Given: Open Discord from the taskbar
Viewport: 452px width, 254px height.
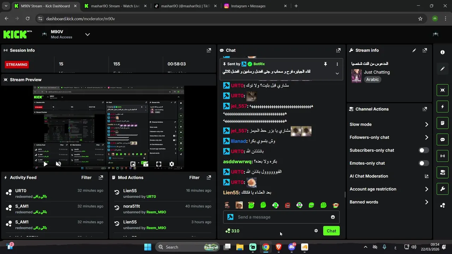Looking at the screenshot, I should pyautogui.click(x=292, y=247).
